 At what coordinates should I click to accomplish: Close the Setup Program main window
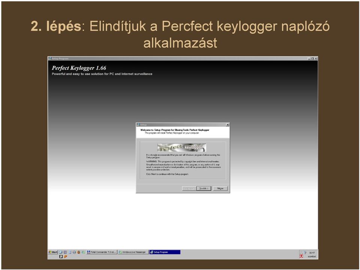pyautogui.click(x=316, y=58)
